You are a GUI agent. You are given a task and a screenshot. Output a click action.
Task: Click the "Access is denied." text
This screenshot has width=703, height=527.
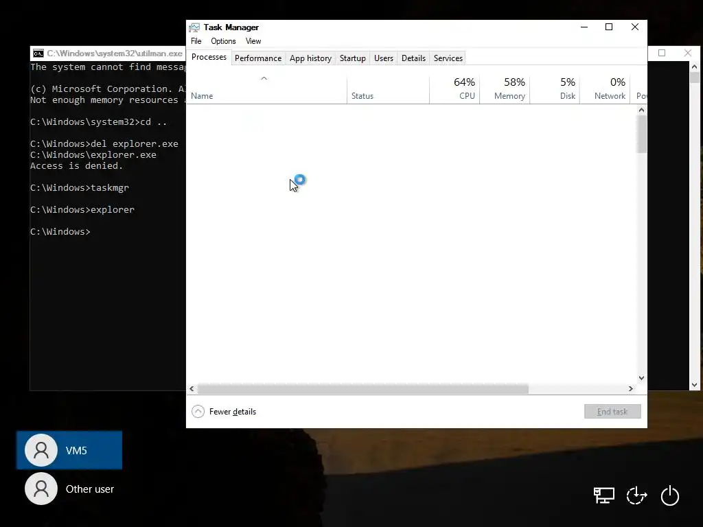[76, 166]
